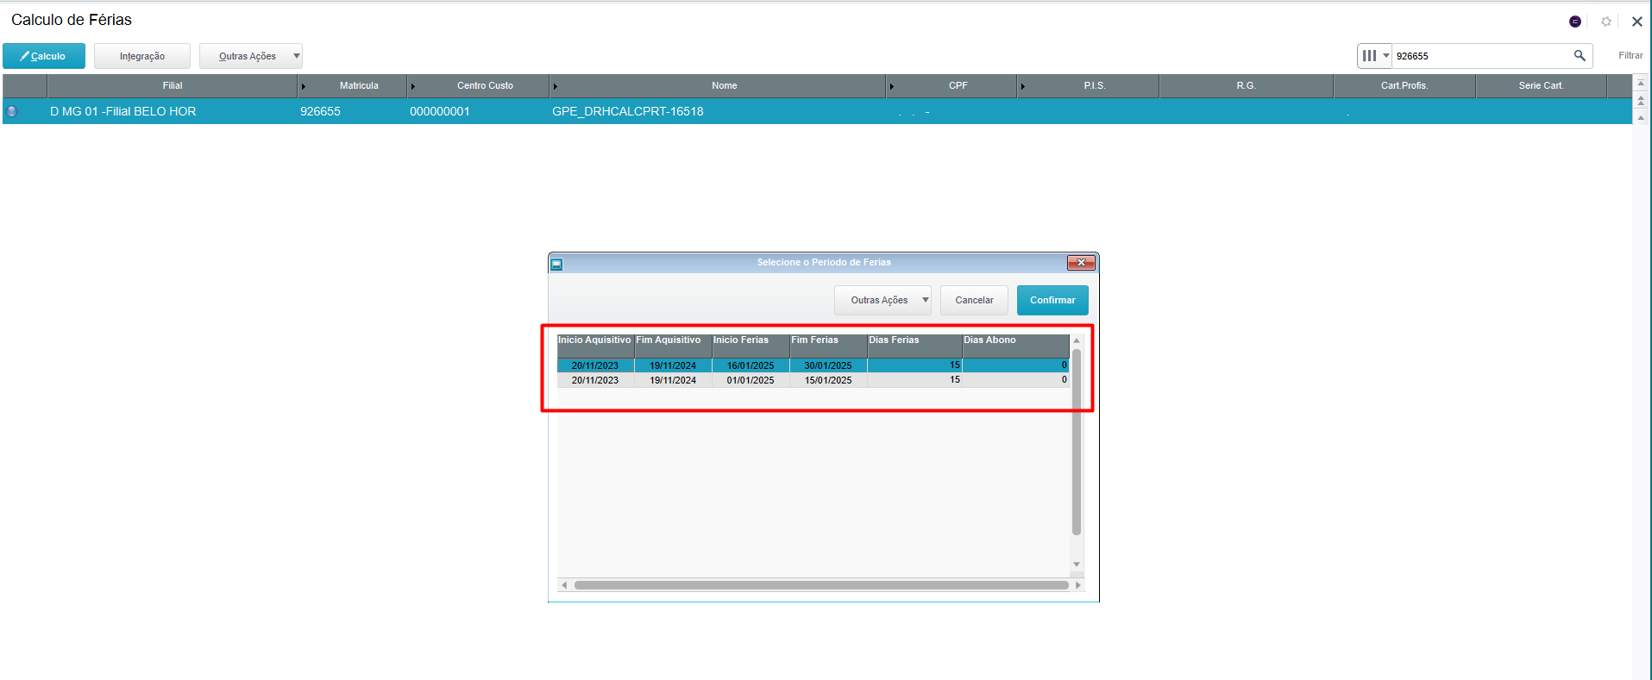Click the dialog's horizontal scrollbar right arrow

1077,585
